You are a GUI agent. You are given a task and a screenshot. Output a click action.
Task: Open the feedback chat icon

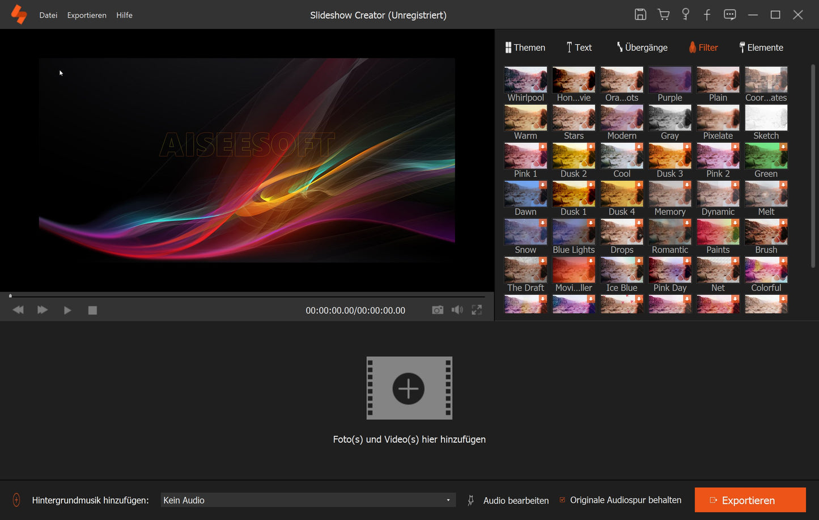click(x=729, y=15)
